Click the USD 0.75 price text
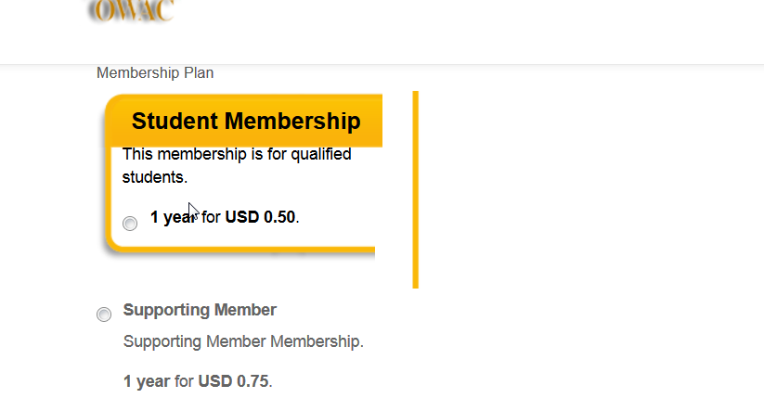Viewport: 764px width, 411px height. click(x=233, y=381)
